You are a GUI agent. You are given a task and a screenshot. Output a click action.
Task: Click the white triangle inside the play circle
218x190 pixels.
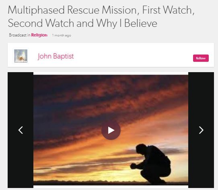[111, 130]
